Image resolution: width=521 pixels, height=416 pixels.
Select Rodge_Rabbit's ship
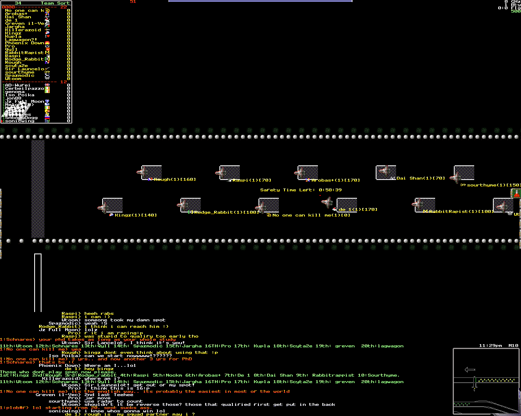click(x=182, y=206)
